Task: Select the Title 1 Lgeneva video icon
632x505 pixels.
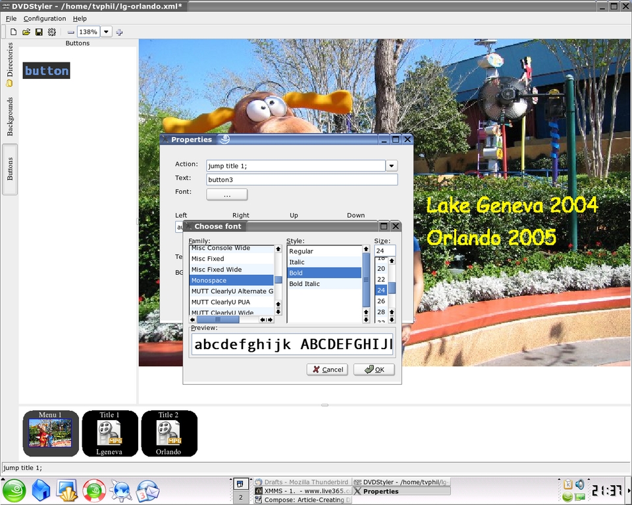Action: point(109,433)
